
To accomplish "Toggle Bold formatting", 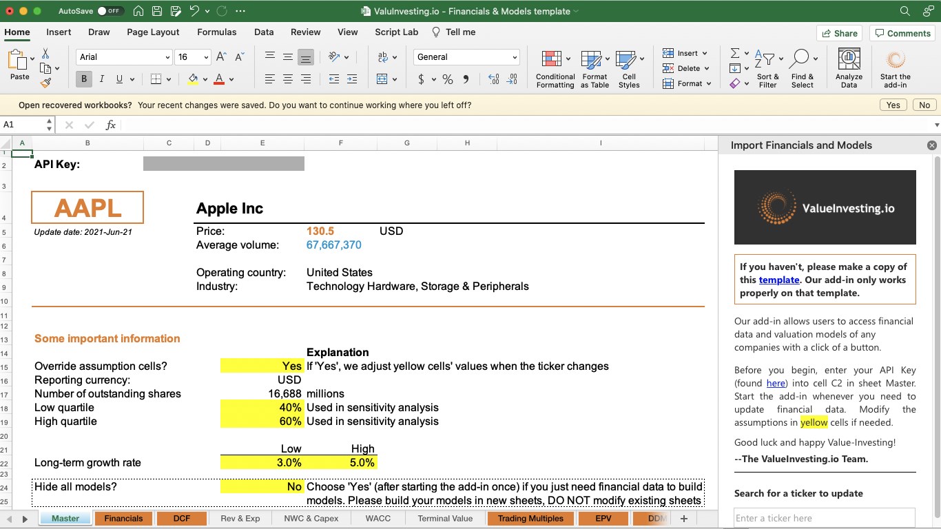I will click(x=84, y=79).
